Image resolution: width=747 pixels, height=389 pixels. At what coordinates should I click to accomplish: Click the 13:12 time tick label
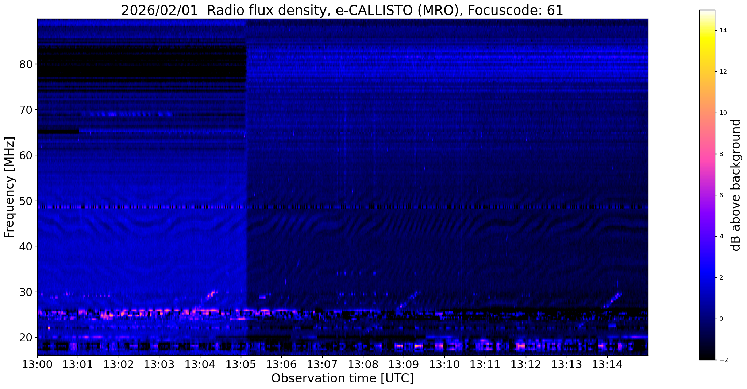coord(525,365)
